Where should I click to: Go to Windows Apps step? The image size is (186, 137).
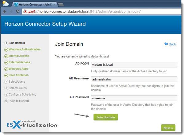pyautogui.click(x=18, y=68)
